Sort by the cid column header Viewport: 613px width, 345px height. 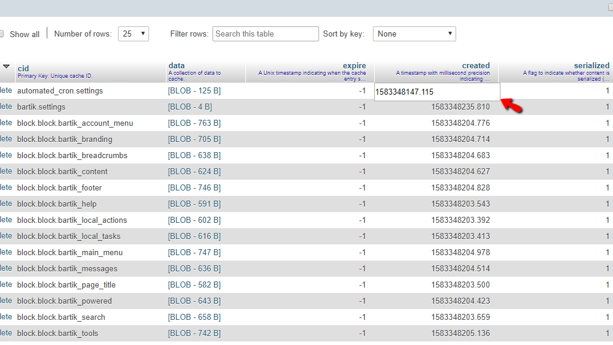point(23,68)
